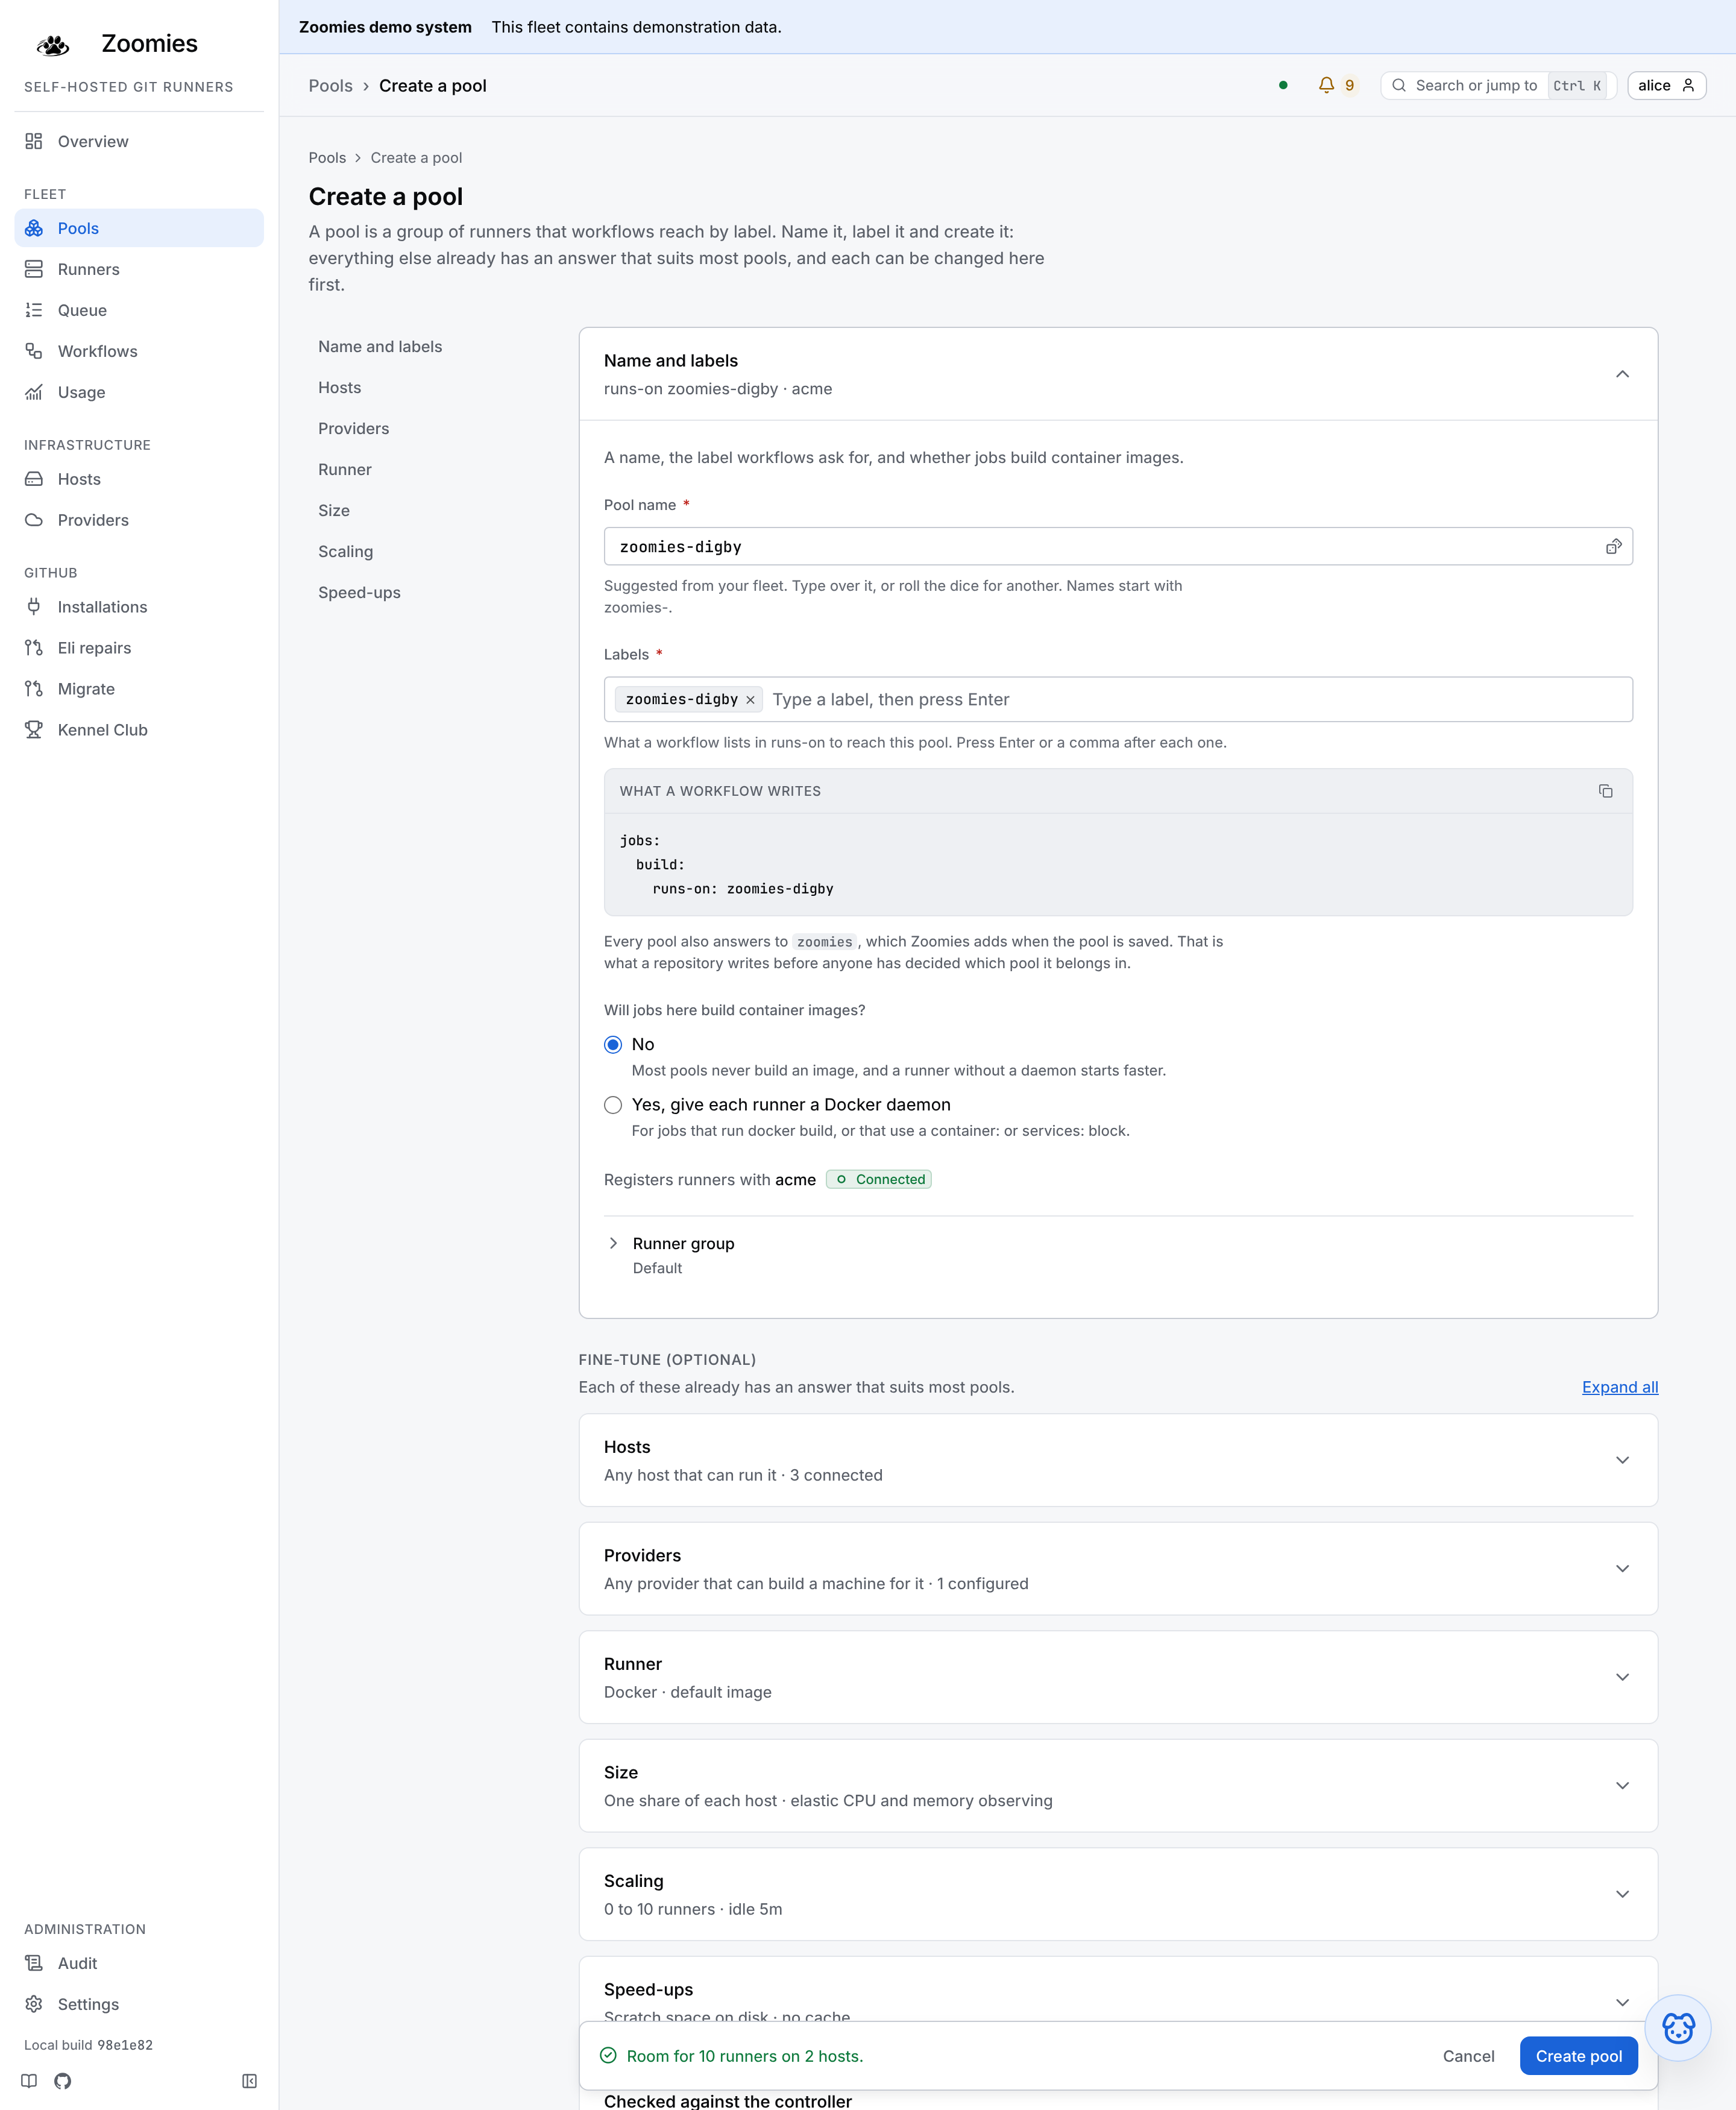The image size is (1736, 2110).
Task: Open the Kennel Club page
Action: [x=139, y=730]
